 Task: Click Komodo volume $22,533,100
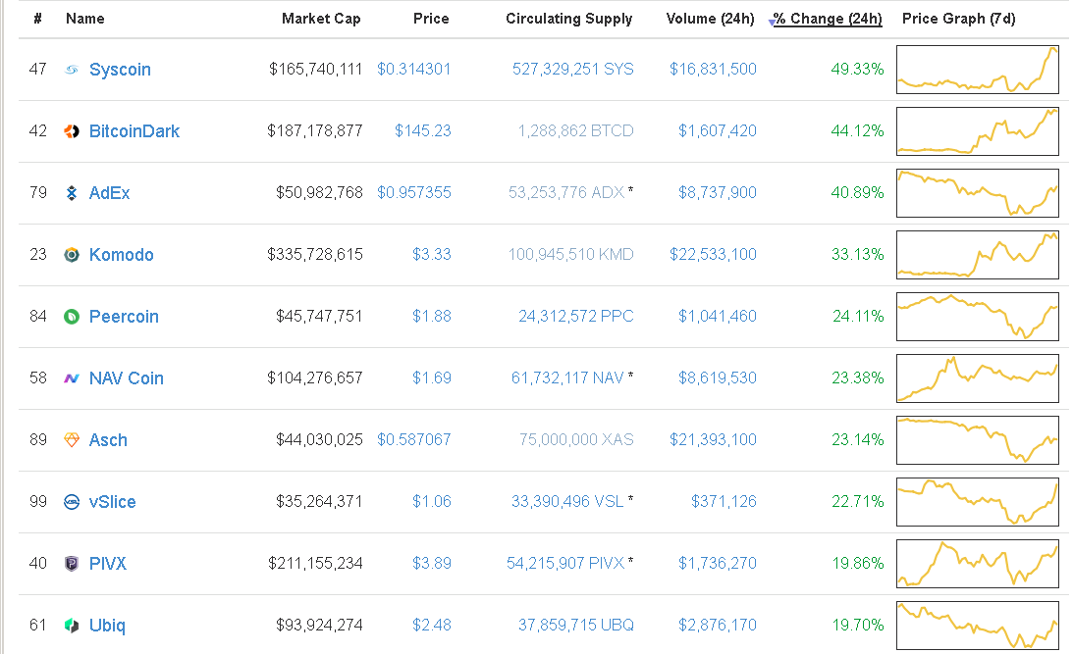(713, 254)
